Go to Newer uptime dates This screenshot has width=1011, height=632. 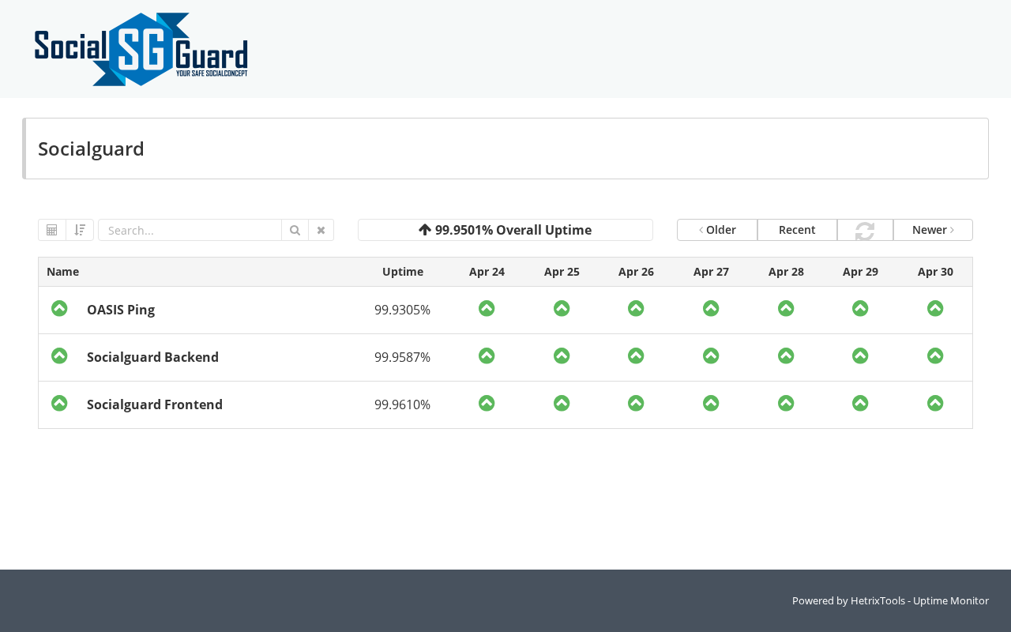pos(933,230)
